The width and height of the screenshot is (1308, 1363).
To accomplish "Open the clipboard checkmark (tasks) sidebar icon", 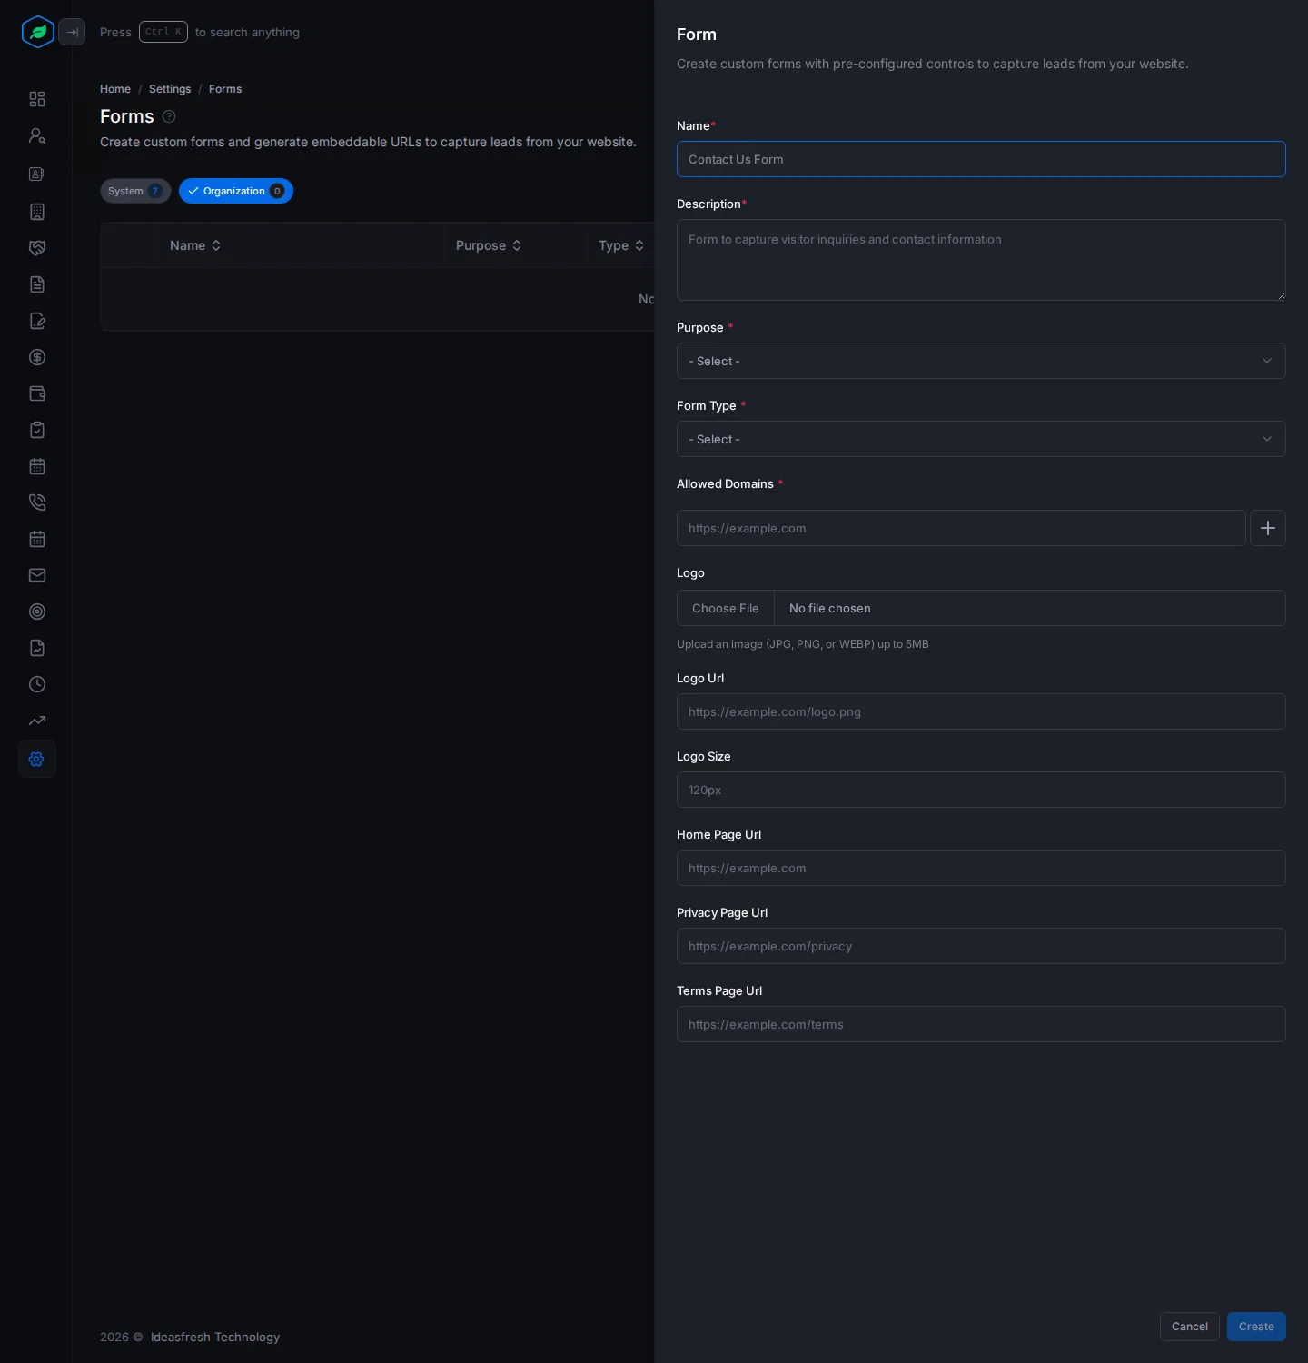I will click(x=37, y=430).
